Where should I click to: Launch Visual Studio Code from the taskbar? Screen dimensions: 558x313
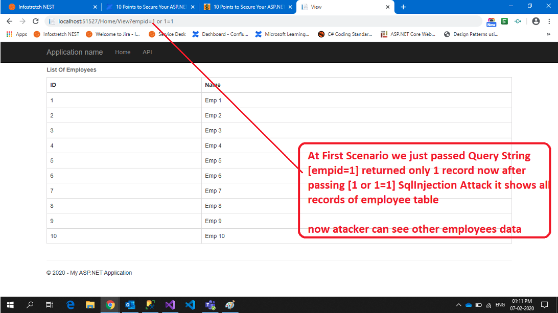[190, 305]
